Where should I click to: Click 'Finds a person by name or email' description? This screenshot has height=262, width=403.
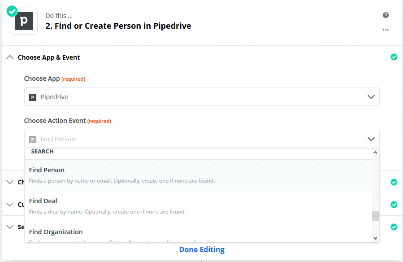(x=122, y=181)
